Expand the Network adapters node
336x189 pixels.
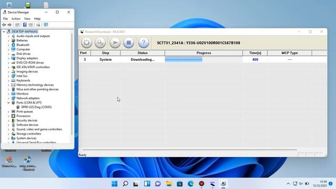click(x=8, y=98)
